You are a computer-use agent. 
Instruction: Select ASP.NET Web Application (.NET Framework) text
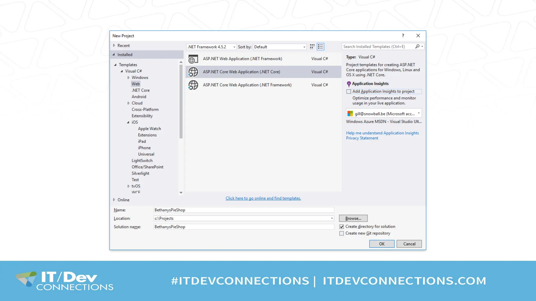point(242,59)
